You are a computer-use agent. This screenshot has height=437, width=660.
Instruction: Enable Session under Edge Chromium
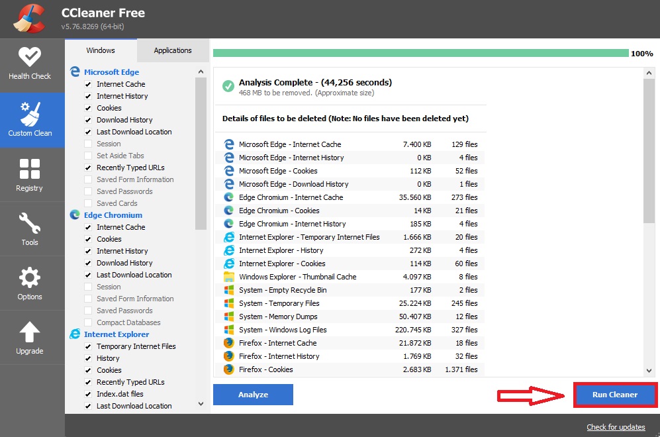click(89, 287)
